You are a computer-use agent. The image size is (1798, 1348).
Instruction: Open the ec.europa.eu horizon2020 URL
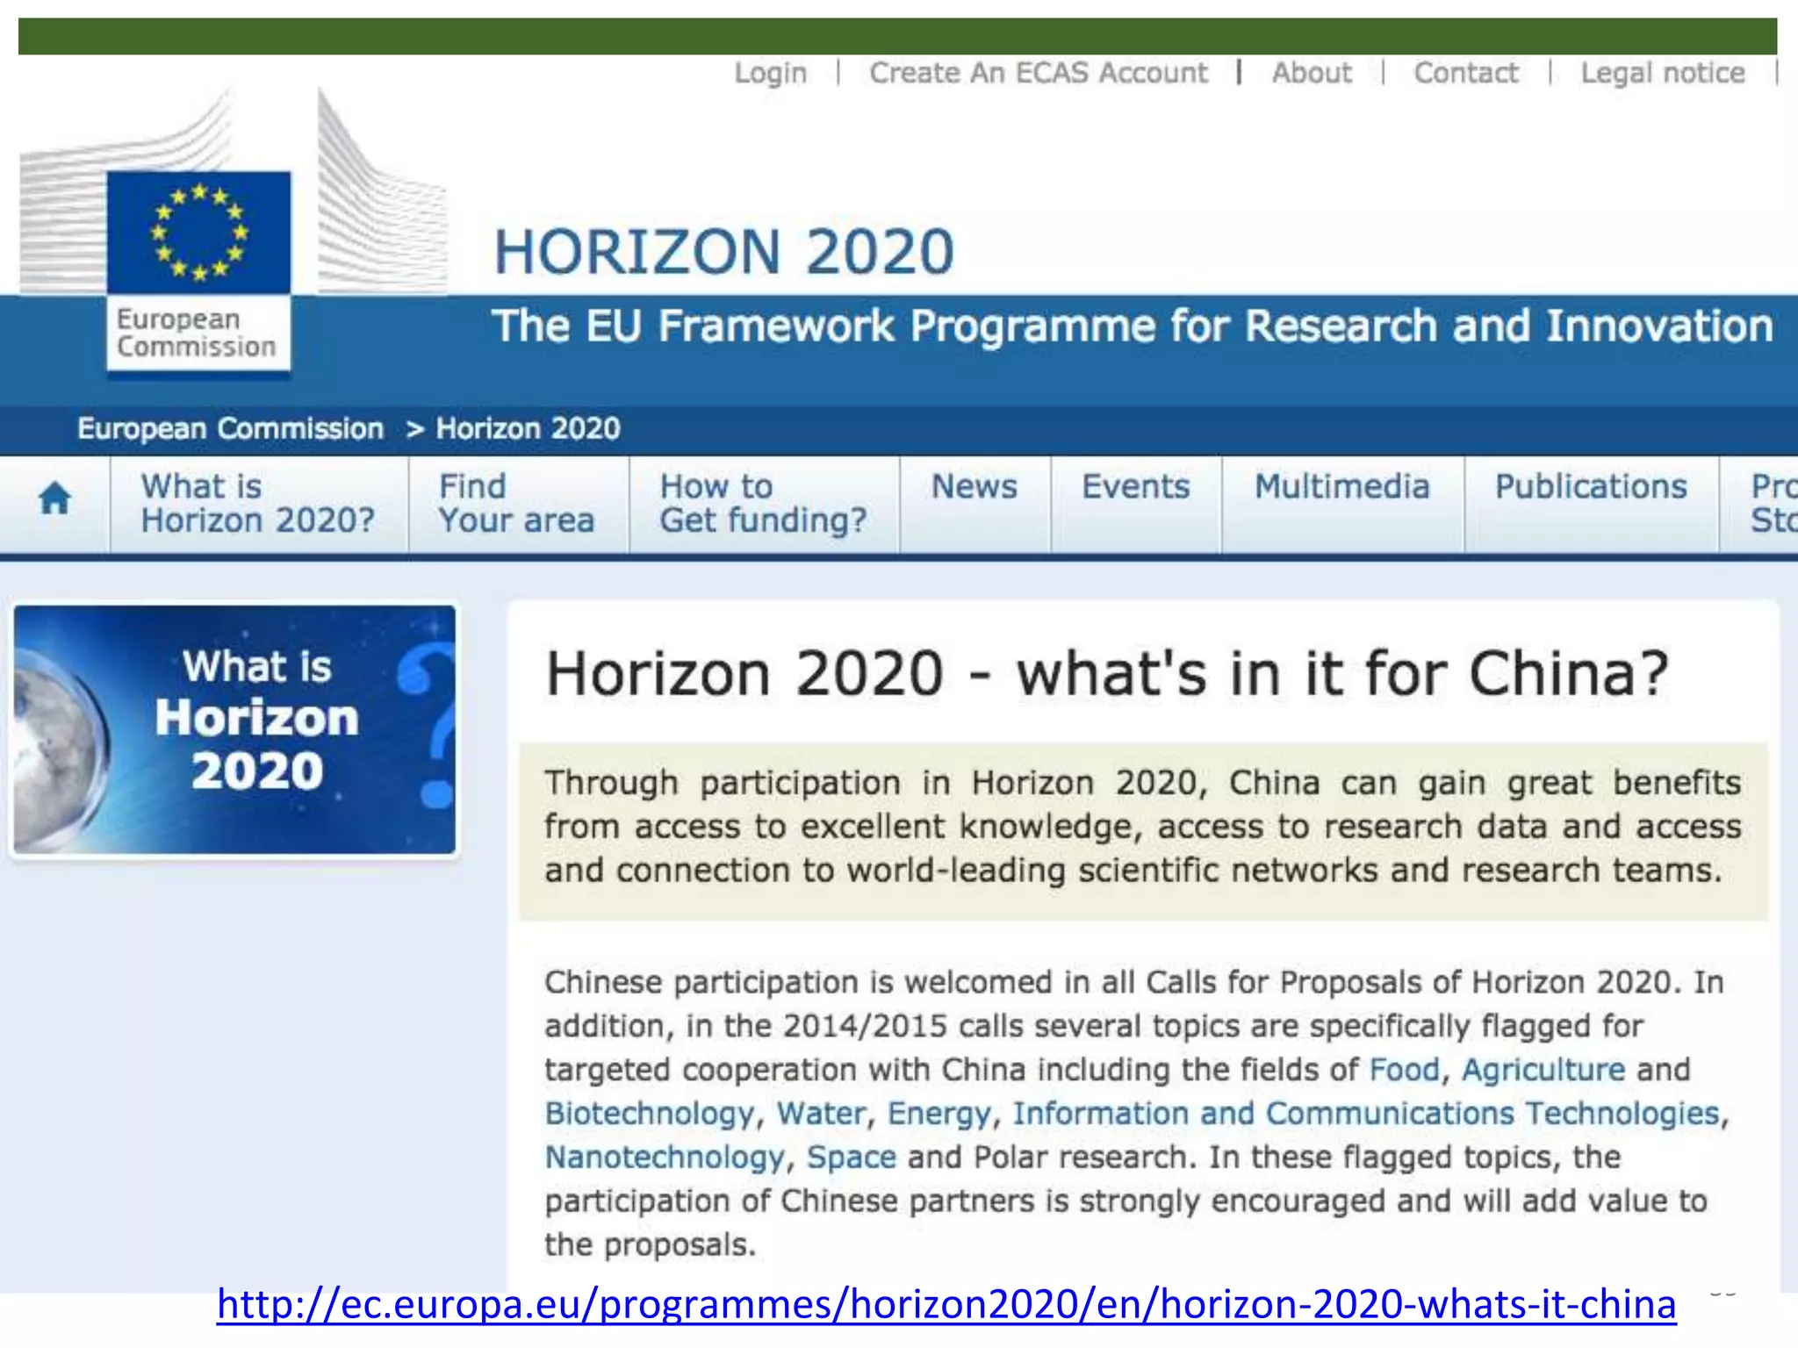(946, 1303)
